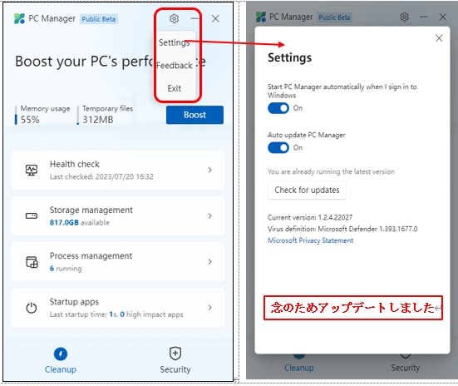This screenshot has width=458, height=386.
Task: Choose Feedback in the dropdown menu
Action: (x=175, y=66)
